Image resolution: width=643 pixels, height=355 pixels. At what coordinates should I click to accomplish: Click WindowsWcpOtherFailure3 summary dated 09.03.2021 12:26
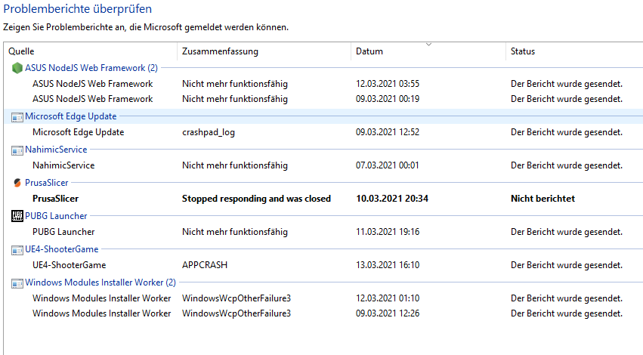(236, 313)
